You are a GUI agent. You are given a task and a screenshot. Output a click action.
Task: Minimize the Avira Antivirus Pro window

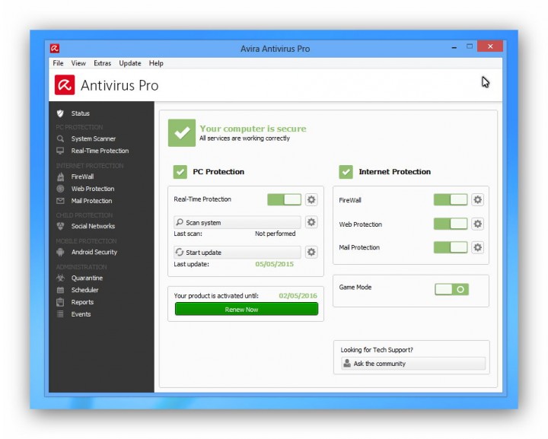[x=454, y=47]
